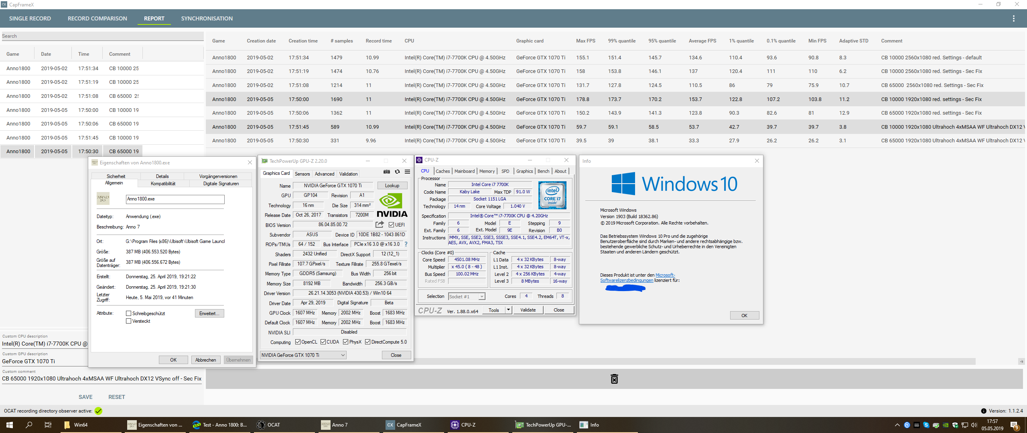The height and width of the screenshot is (433, 1027).
Task: Click the BIOS share/export icon
Action: 380,225
